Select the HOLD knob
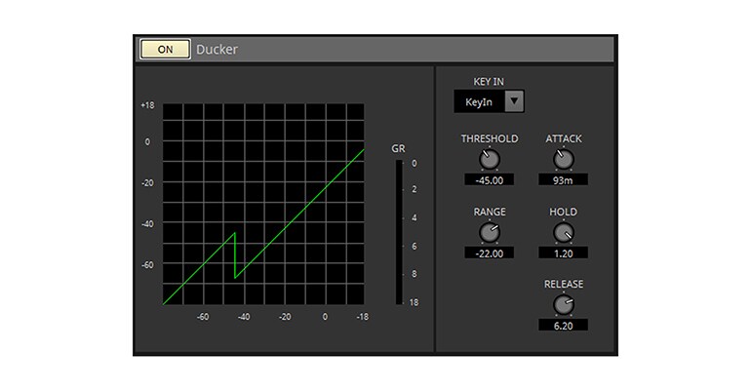751x390 pixels. pyautogui.click(x=563, y=232)
